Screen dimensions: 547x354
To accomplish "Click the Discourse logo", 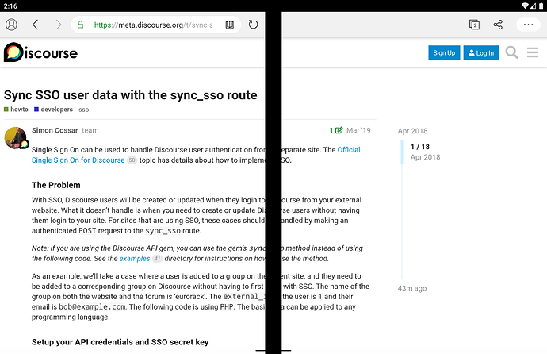I will click(x=40, y=52).
